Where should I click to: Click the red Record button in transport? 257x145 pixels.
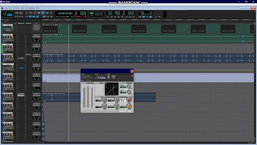(x=133, y=17)
